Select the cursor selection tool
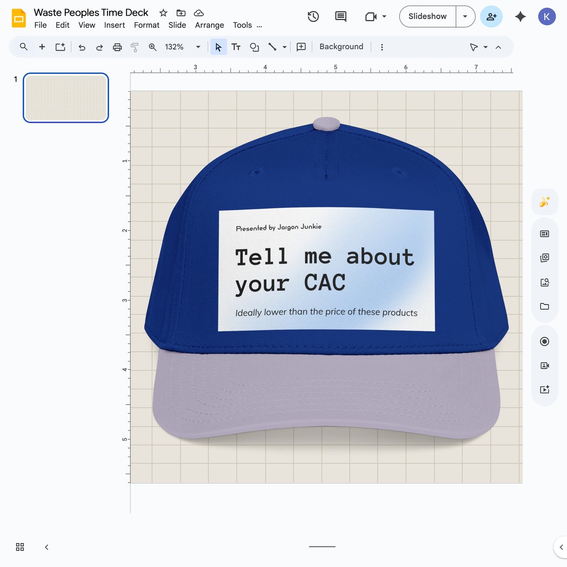 coord(219,47)
